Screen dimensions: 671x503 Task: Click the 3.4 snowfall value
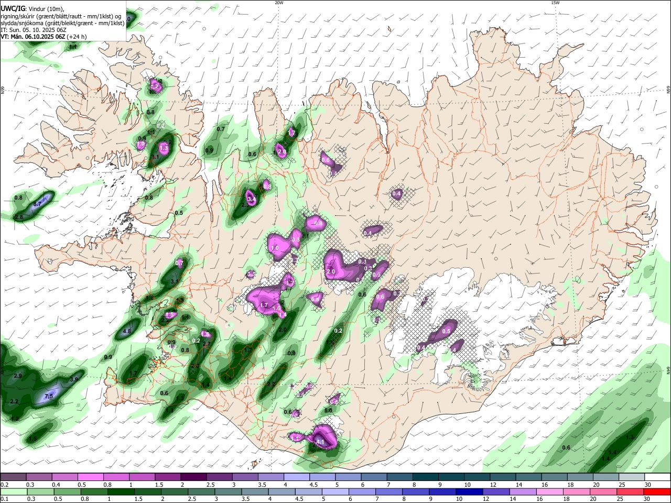click(x=251, y=200)
